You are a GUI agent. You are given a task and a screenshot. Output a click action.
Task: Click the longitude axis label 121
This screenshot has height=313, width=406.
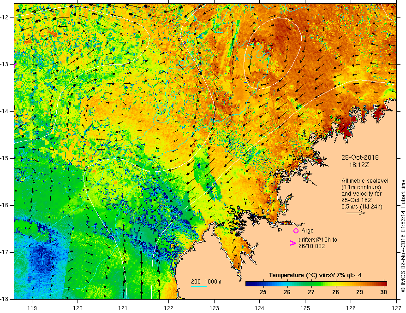(123, 308)
